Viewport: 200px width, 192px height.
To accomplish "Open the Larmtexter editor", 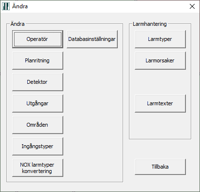I will pos(160,103).
